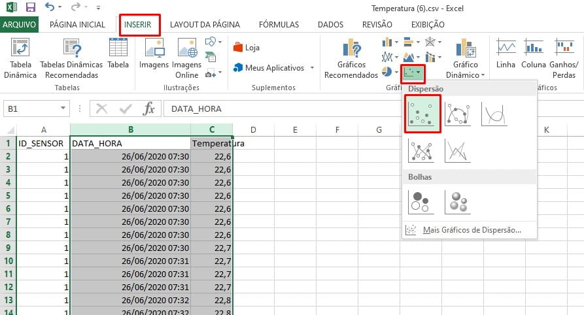Select column C header
Image resolution: width=584 pixels, height=315 pixels.
tap(211, 129)
